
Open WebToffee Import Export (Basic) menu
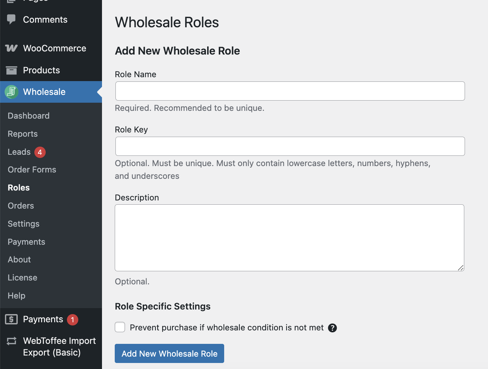tap(59, 347)
